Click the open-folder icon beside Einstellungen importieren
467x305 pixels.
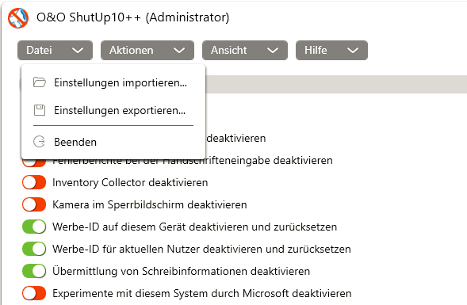click(40, 82)
